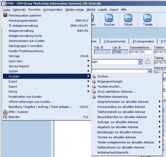
Task: Select Anlagenverwaltung Suche entry
Action: pyautogui.click(x=47, y=36)
